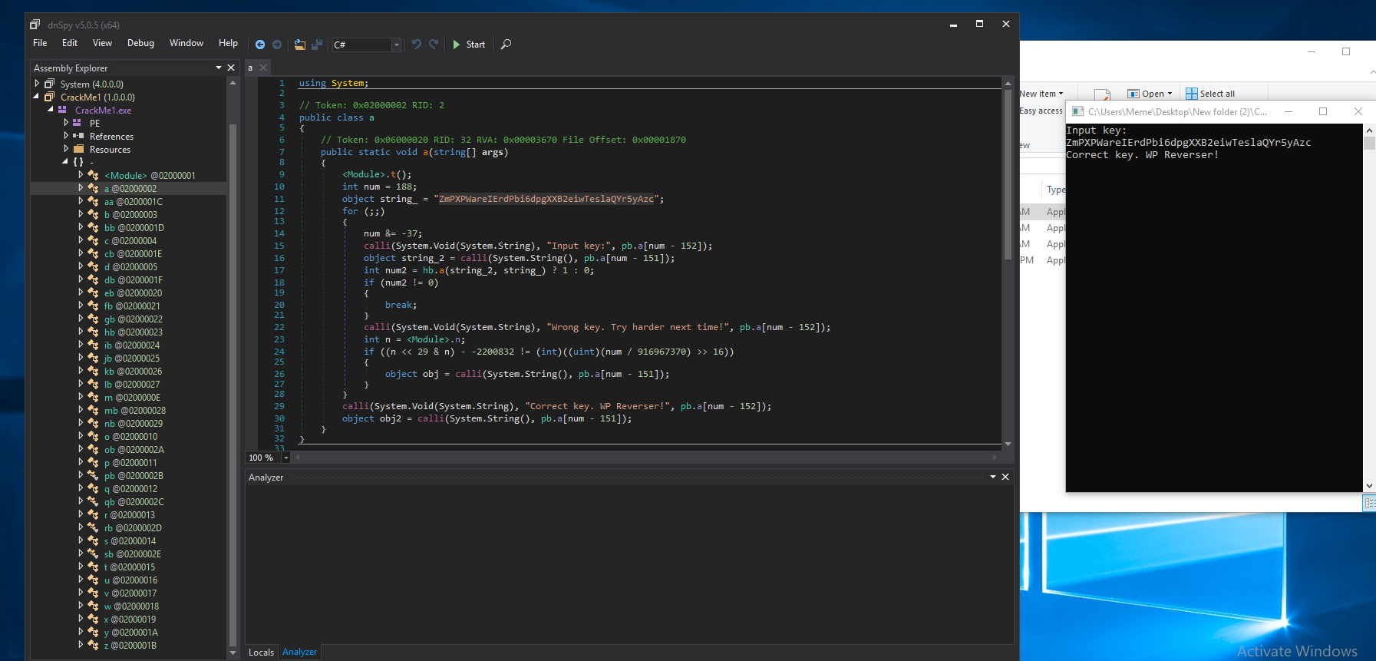The image size is (1376, 661).
Task: Click the Open assembly folder icon
Action: 300,45
